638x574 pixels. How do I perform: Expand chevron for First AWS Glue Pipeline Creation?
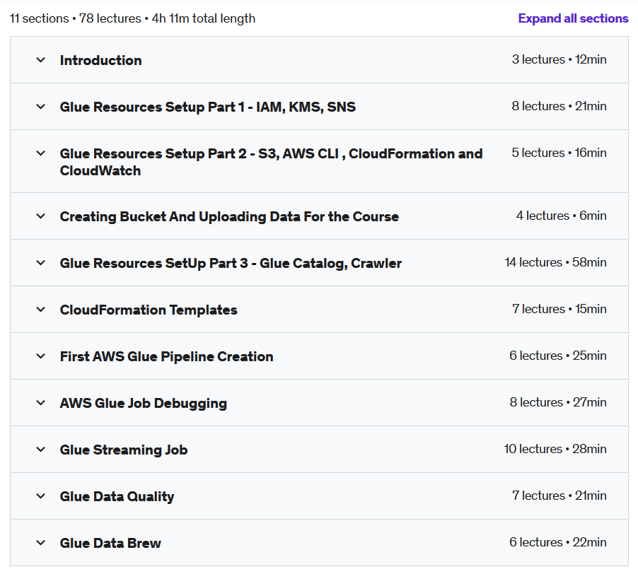tap(41, 356)
